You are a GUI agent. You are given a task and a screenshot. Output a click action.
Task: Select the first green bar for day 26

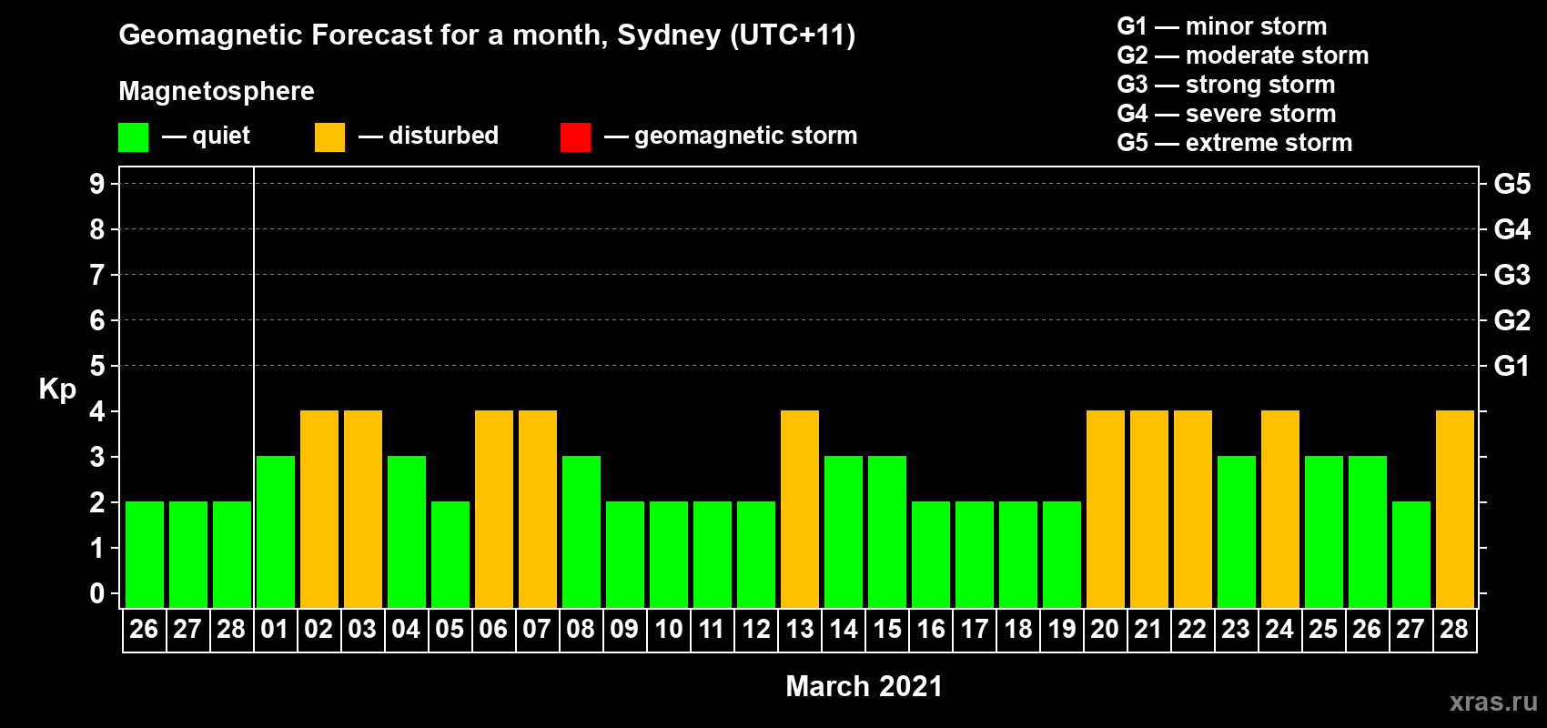point(145,554)
